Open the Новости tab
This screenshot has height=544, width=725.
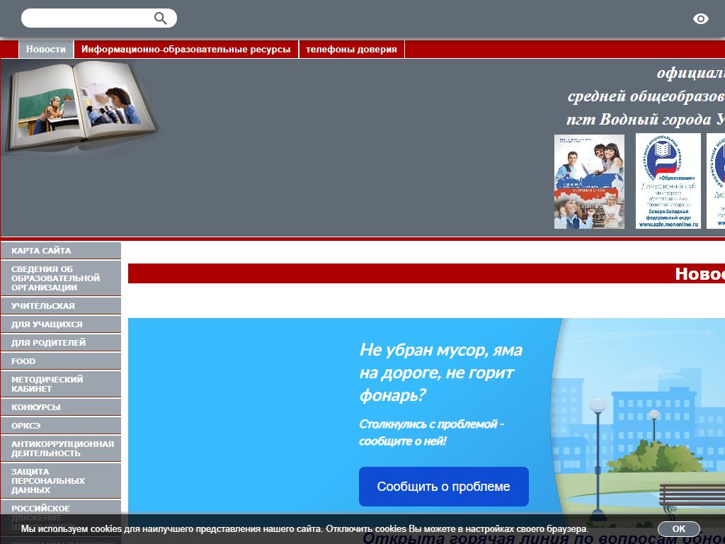[46, 50]
